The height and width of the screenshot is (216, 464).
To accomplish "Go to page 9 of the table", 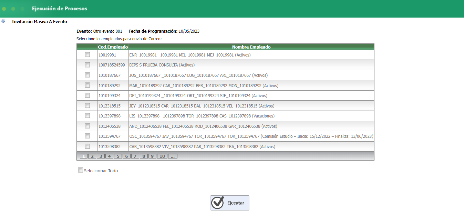I will coord(152,156).
